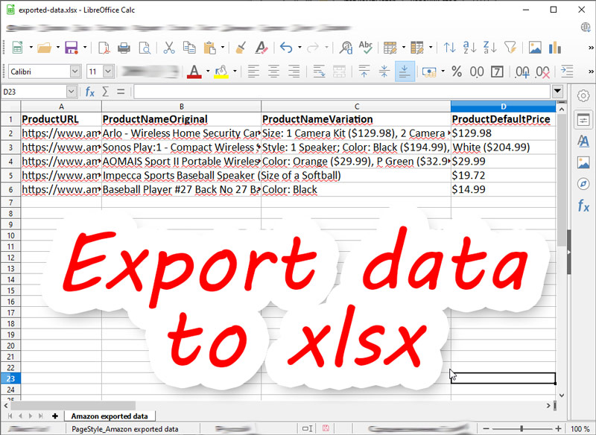
Task: Toggle Center Vertically alignment
Action: (384, 72)
